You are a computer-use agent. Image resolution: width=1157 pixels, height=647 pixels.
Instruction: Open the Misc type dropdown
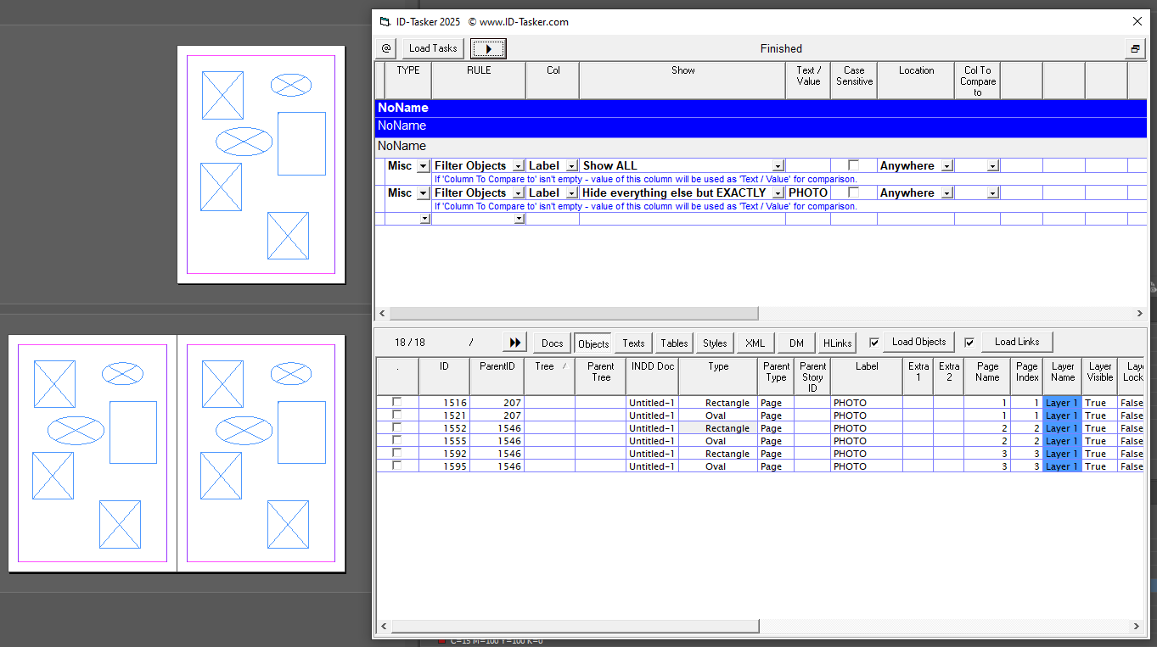423,165
